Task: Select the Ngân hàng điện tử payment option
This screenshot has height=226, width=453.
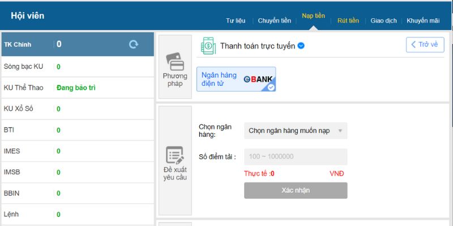Action: point(236,79)
